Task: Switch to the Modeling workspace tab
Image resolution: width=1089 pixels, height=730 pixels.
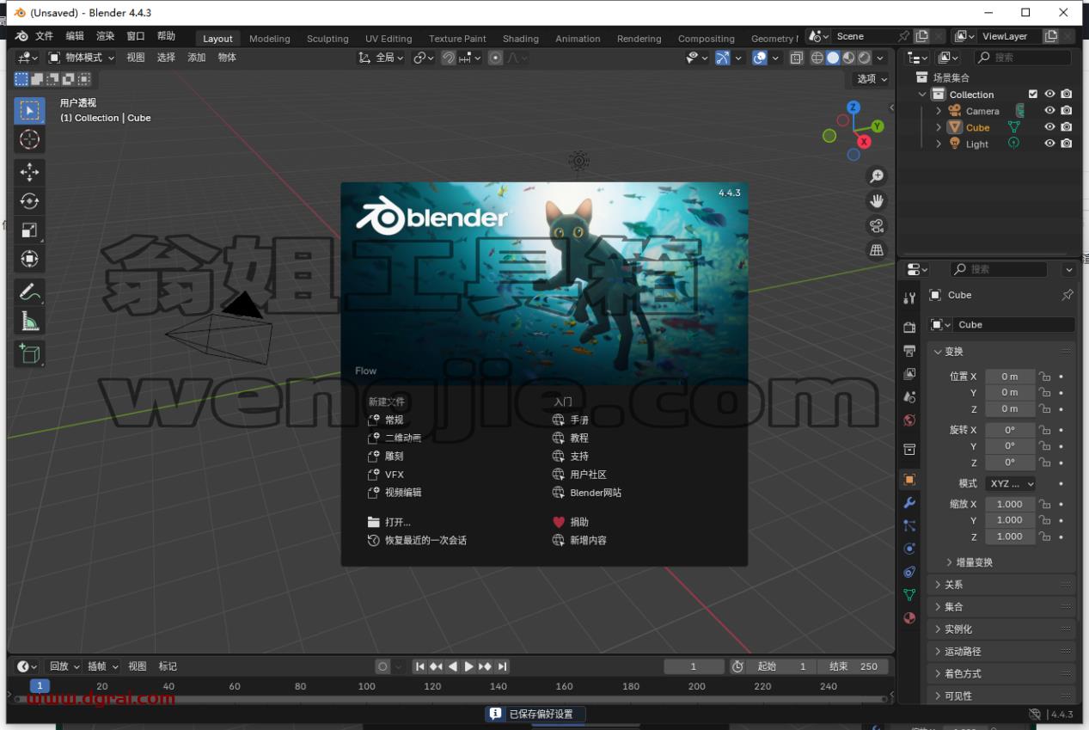Action: coord(270,39)
